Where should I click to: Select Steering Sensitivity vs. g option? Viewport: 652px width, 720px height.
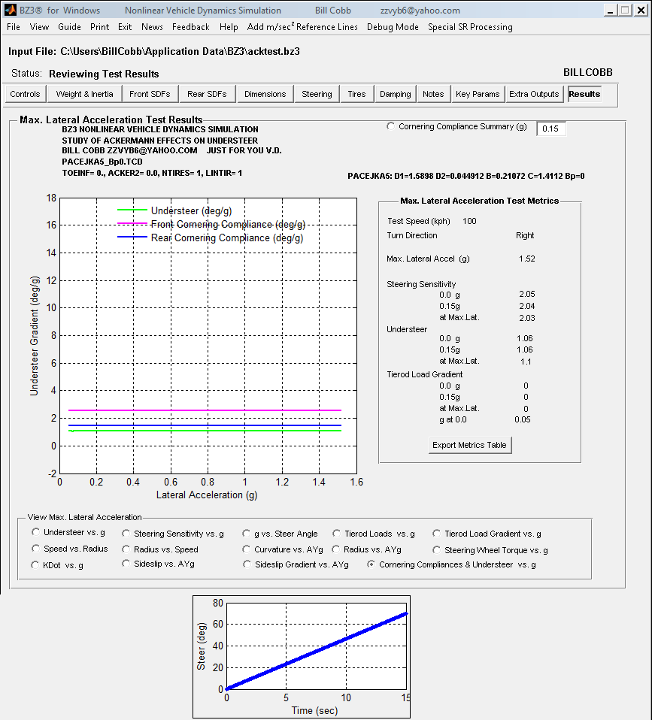point(126,534)
